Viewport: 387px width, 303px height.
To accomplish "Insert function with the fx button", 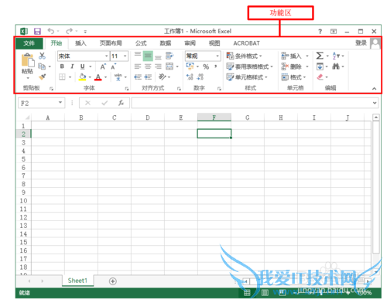I will 121,103.
